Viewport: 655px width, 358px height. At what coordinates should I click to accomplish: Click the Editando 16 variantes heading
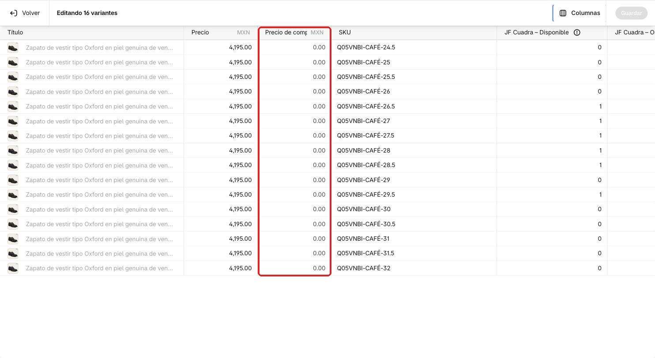coord(87,13)
